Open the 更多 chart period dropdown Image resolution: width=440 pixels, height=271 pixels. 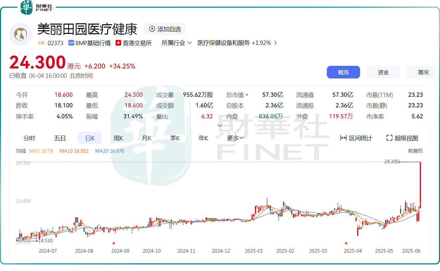235,138
